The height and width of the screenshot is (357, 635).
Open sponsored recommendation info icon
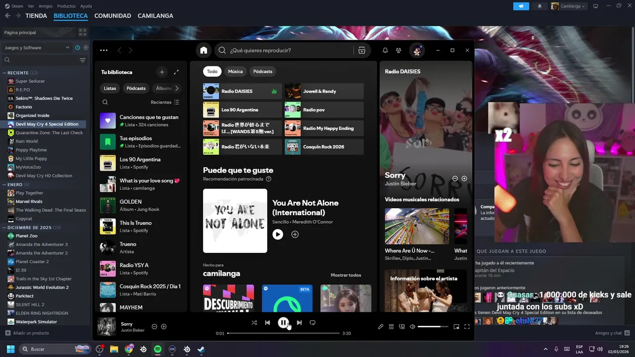[x=268, y=179]
